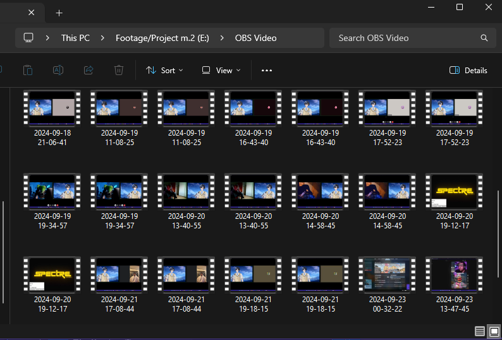Open the See more ellipsis menu
The height and width of the screenshot is (340, 502).
(x=267, y=70)
